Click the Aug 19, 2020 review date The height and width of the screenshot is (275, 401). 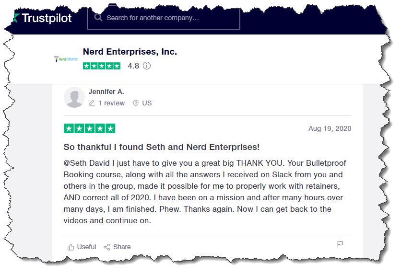click(x=330, y=128)
